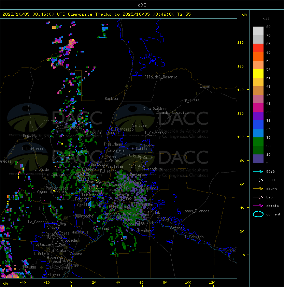Click the 'Ugarteche' map label

(x=84, y=216)
